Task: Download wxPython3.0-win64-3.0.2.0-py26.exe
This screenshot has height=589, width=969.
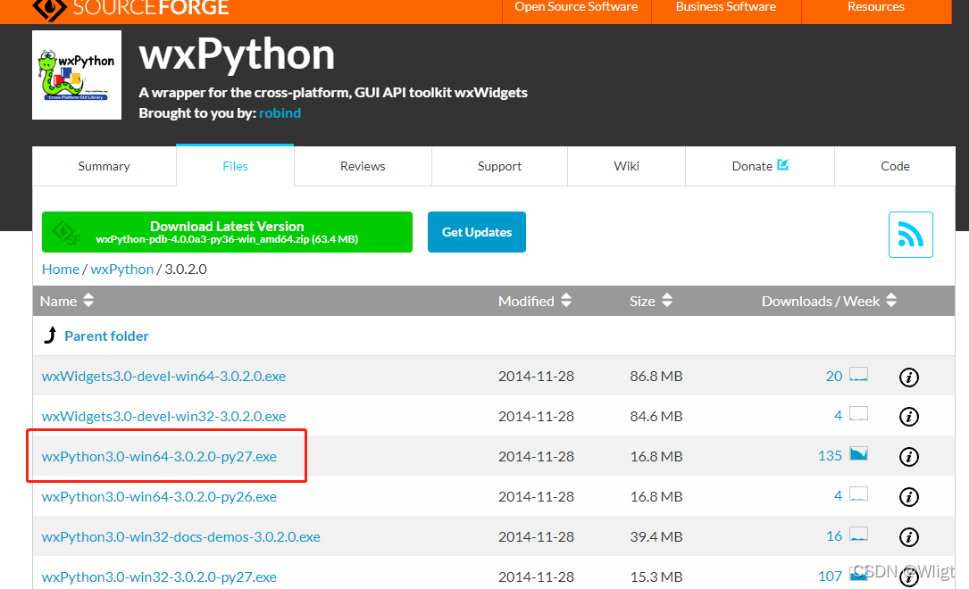Action: click(159, 496)
